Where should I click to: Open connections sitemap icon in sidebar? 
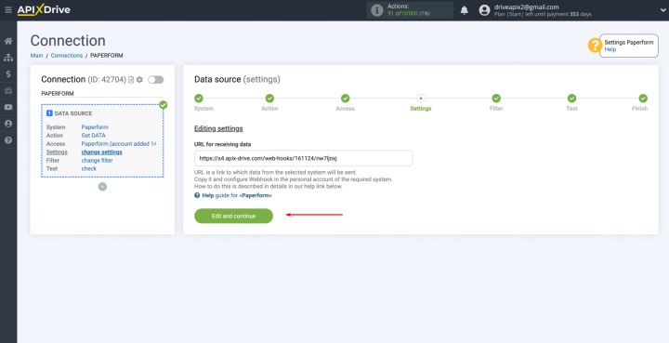[x=8, y=58]
